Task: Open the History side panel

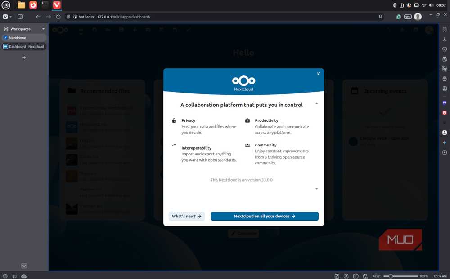Action: (x=445, y=49)
